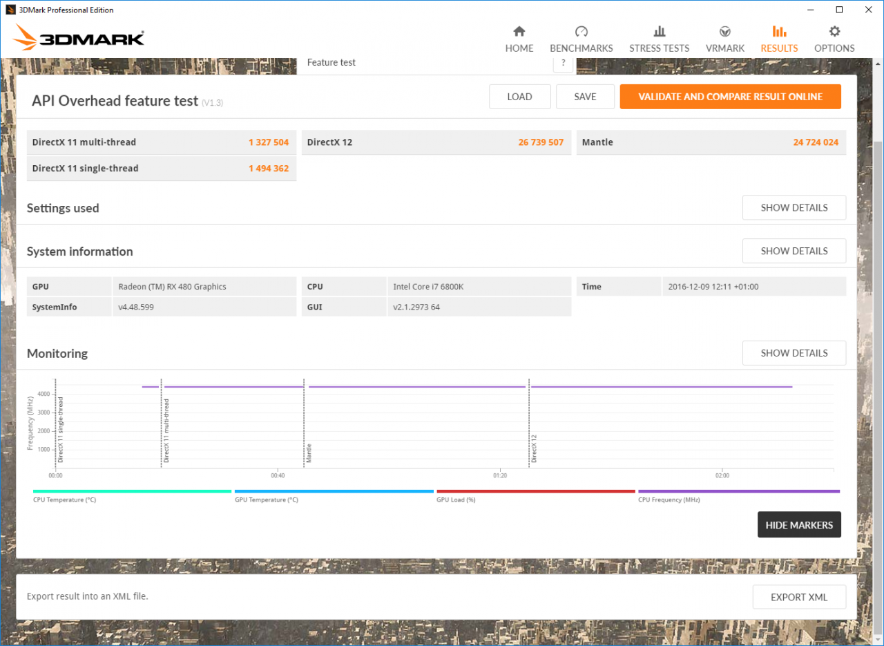The width and height of the screenshot is (884, 646).
Task: Show details for Monitoring
Action: coord(794,353)
